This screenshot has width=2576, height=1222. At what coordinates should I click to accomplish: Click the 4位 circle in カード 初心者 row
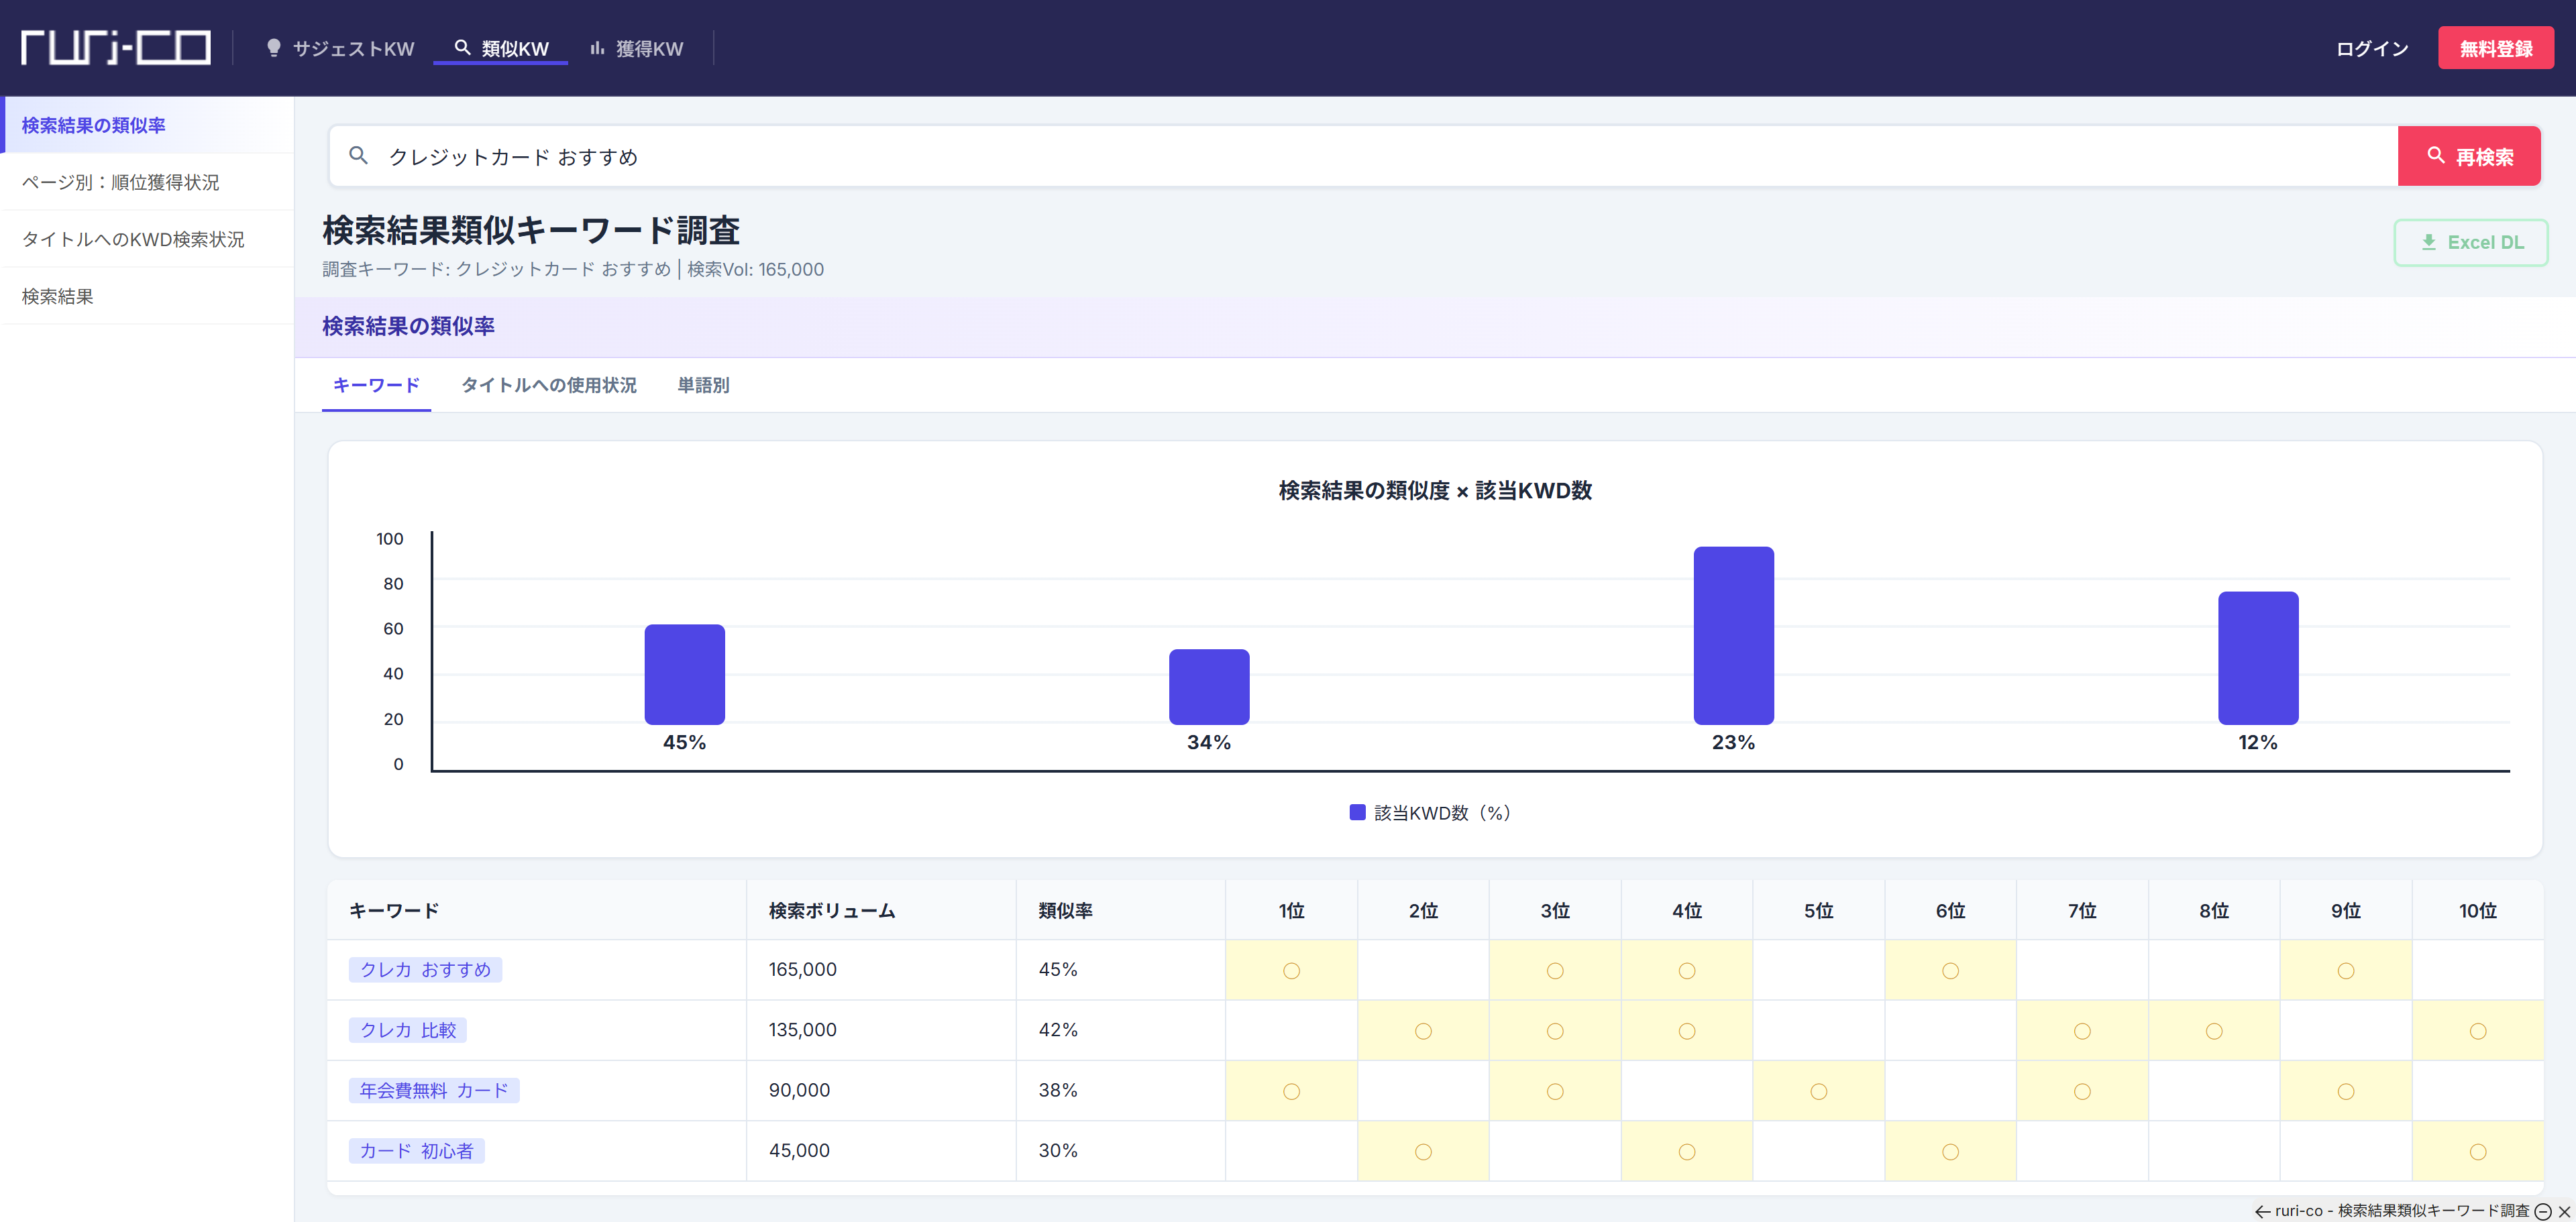click(x=1686, y=1152)
